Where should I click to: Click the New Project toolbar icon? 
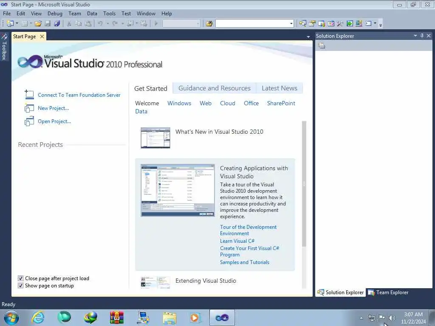pyautogui.click(x=10, y=24)
